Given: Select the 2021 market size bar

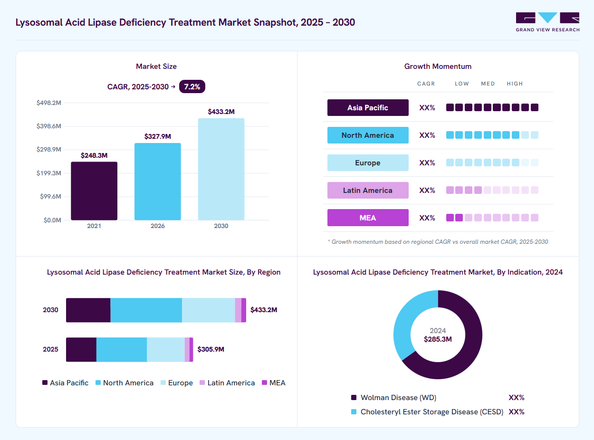Looking at the screenshot, I should (94, 191).
